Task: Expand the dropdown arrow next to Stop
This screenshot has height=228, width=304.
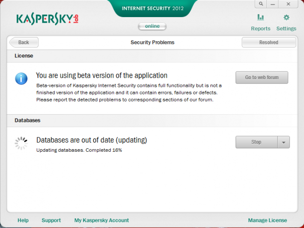Action: 284,142
